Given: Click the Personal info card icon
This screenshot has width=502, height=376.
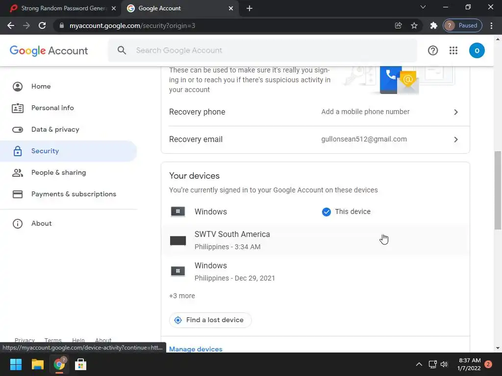Looking at the screenshot, I should click(18, 108).
